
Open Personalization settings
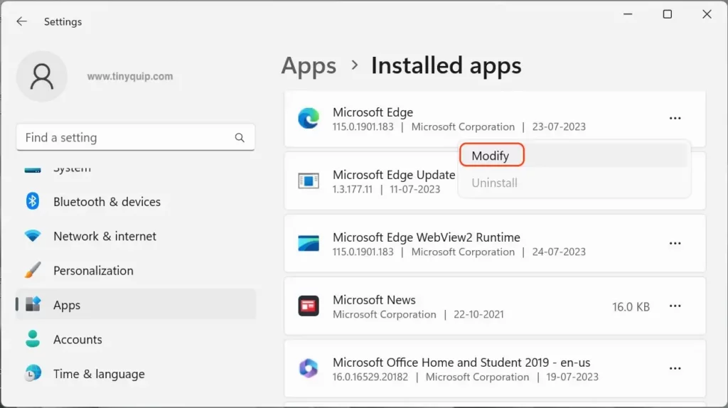[136, 270]
